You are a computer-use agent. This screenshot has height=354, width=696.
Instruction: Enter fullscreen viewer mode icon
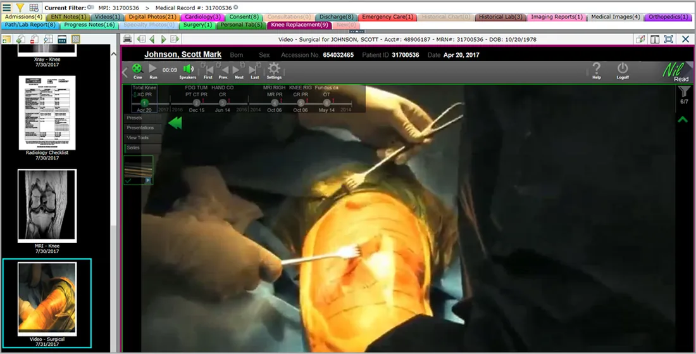(x=669, y=39)
